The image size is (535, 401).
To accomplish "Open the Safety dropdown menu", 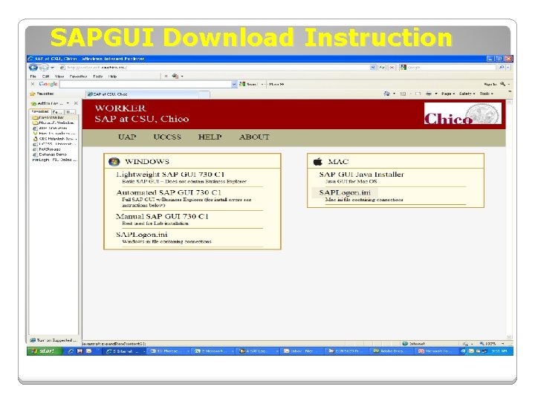I will pos(467,94).
